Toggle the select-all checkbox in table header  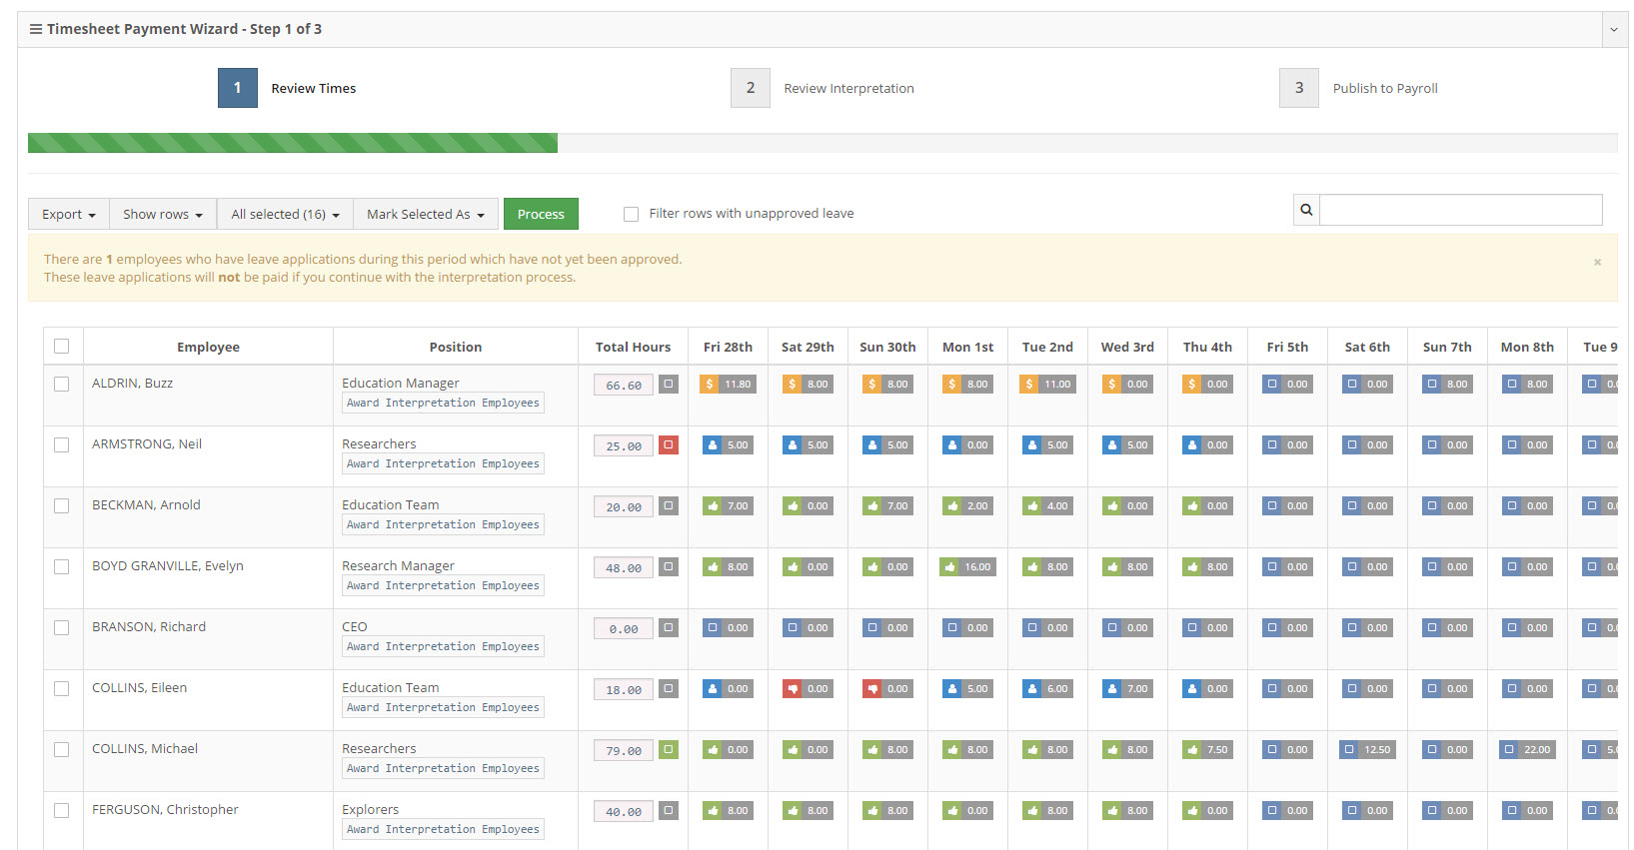pyautogui.click(x=62, y=346)
